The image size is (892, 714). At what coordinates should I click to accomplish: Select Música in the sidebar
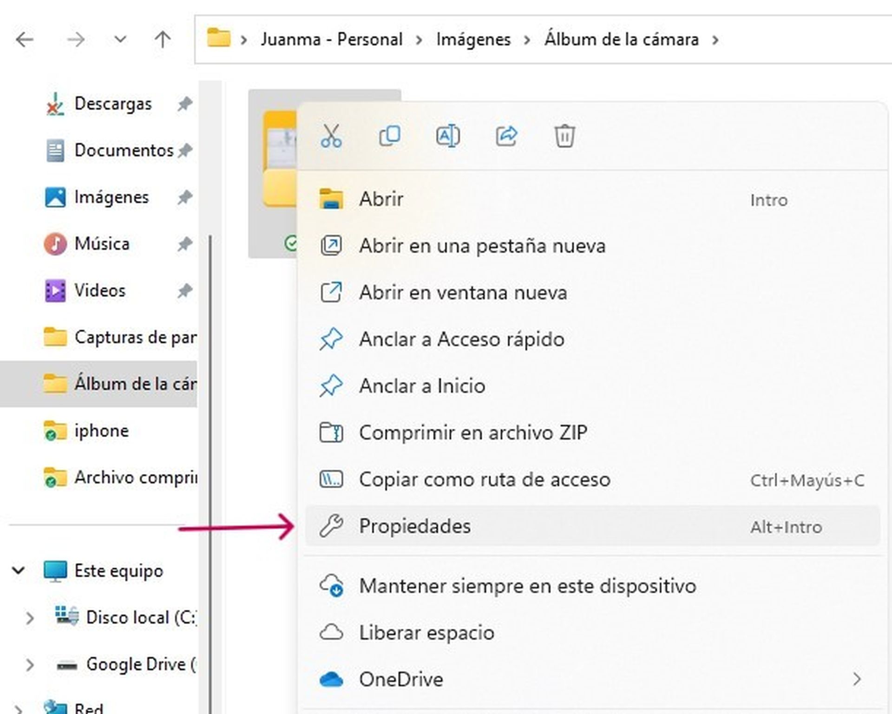(101, 243)
